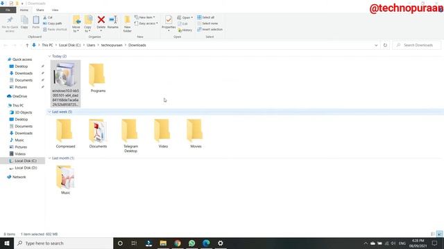Click Copy path in Clipboard group
The width and height of the screenshot is (444, 249).
[53, 24]
